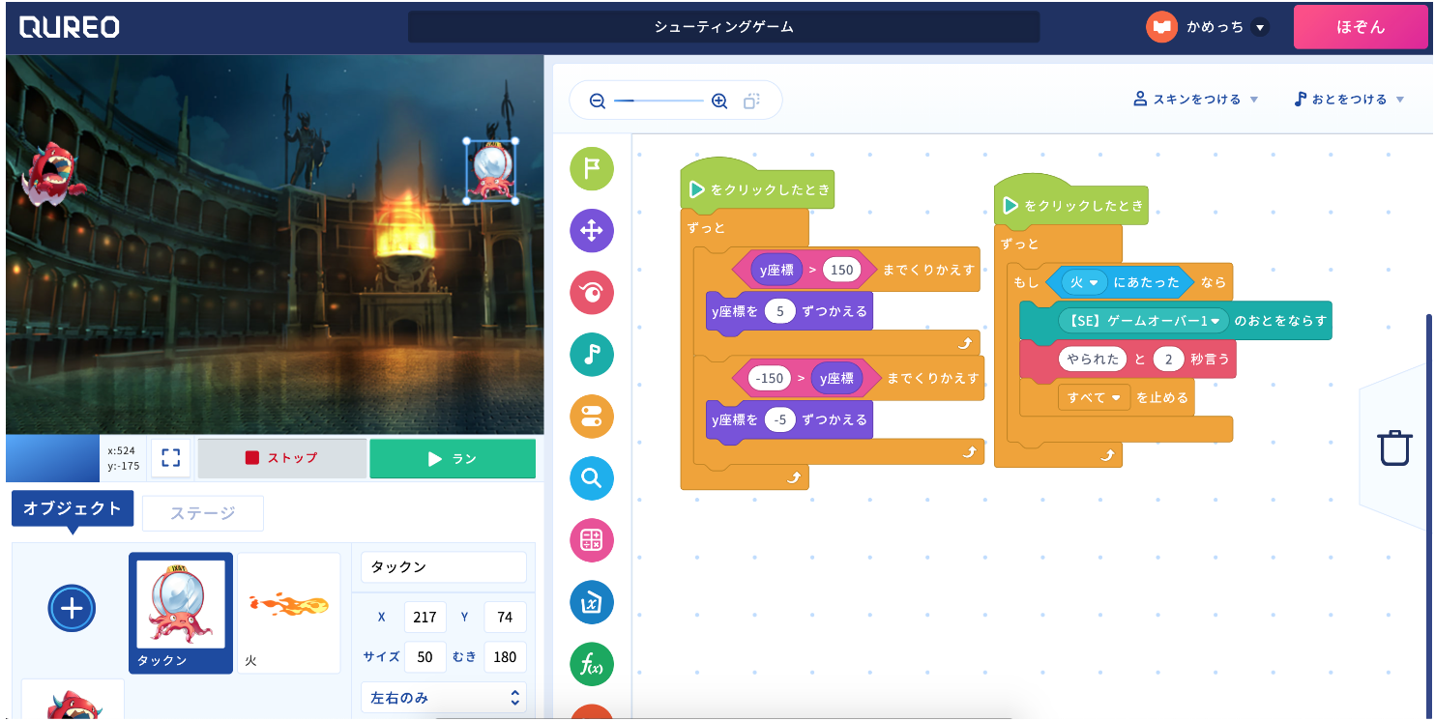This screenshot has width=1435, height=721.
Task: Open the すべて dropdown in the stop block
Action: tap(1094, 397)
